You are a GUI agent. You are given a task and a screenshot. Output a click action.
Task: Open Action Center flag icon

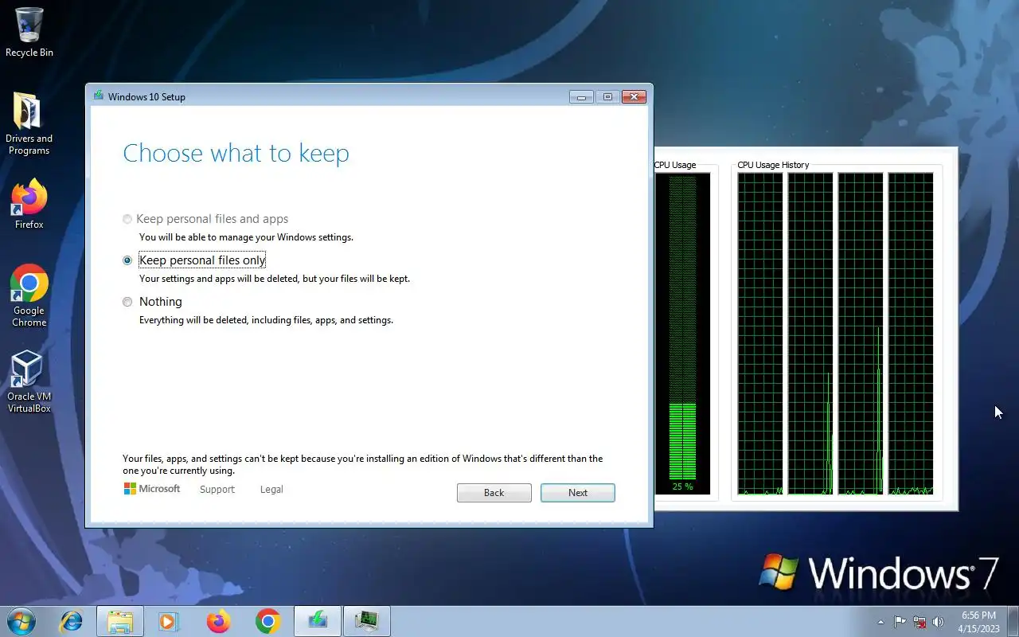900,622
